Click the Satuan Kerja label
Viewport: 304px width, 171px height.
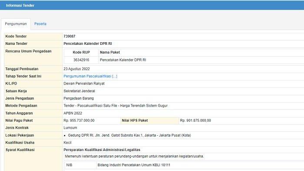(16, 91)
